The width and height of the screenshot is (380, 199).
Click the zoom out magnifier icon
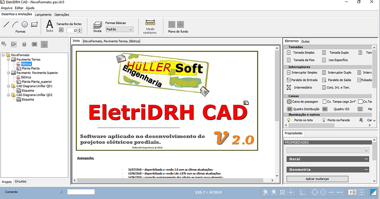(x=274, y=192)
